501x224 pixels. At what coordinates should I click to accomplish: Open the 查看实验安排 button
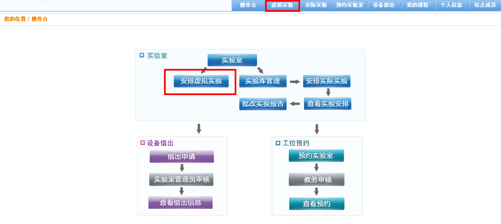point(328,104)
